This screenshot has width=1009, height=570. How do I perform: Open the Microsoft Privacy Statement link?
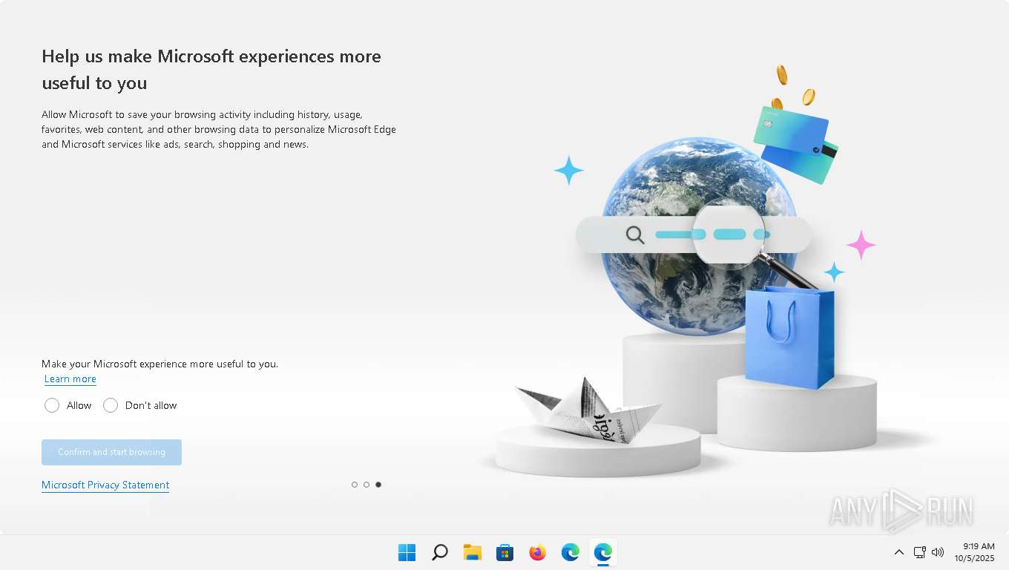click(105, 485)
